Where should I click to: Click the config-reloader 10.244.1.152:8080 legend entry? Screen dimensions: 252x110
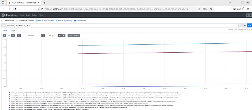[94, 97]
